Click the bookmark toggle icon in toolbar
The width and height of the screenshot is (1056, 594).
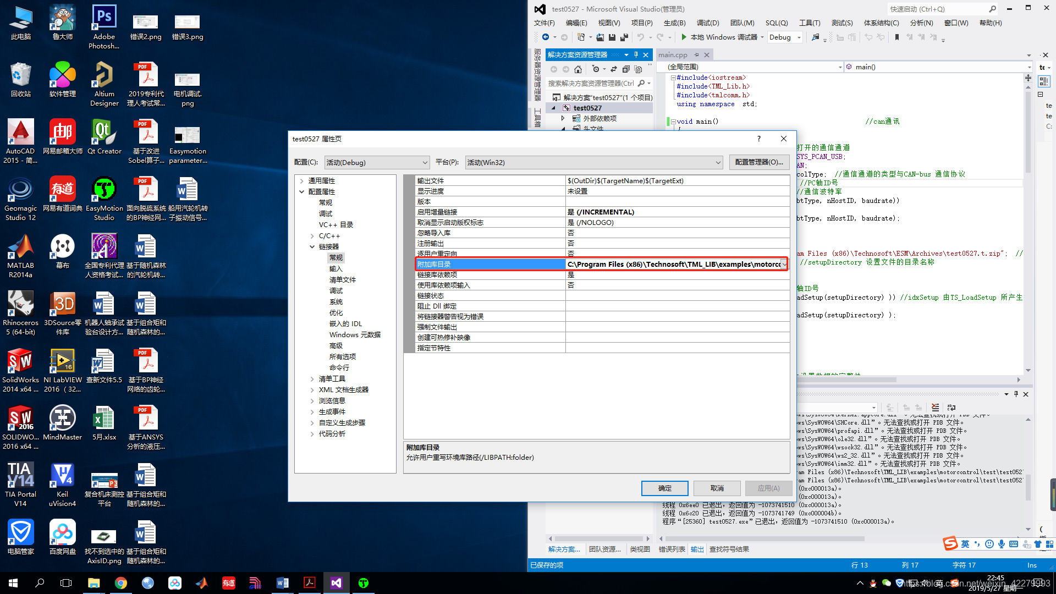[897, 37]
